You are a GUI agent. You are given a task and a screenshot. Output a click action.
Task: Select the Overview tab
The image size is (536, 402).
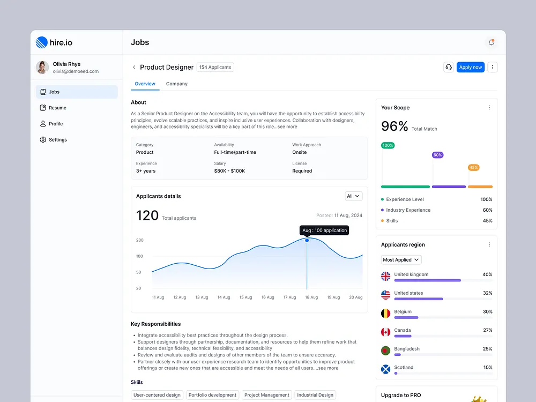(x=145, y=84)
